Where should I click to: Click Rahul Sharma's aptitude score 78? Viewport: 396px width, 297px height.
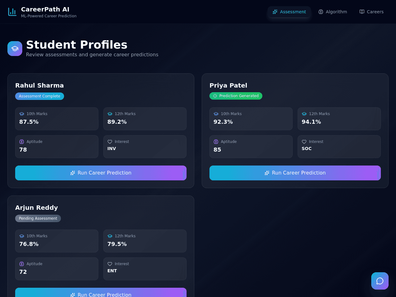click(23, 150)
